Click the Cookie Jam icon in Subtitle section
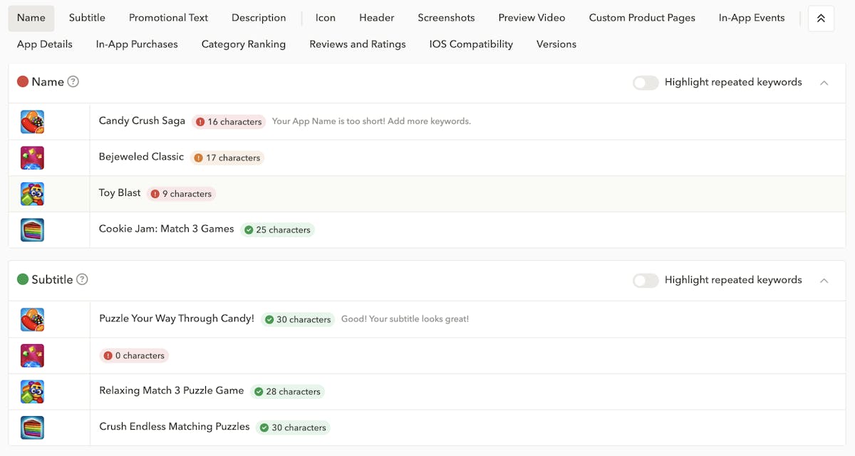 click(32, 427)
